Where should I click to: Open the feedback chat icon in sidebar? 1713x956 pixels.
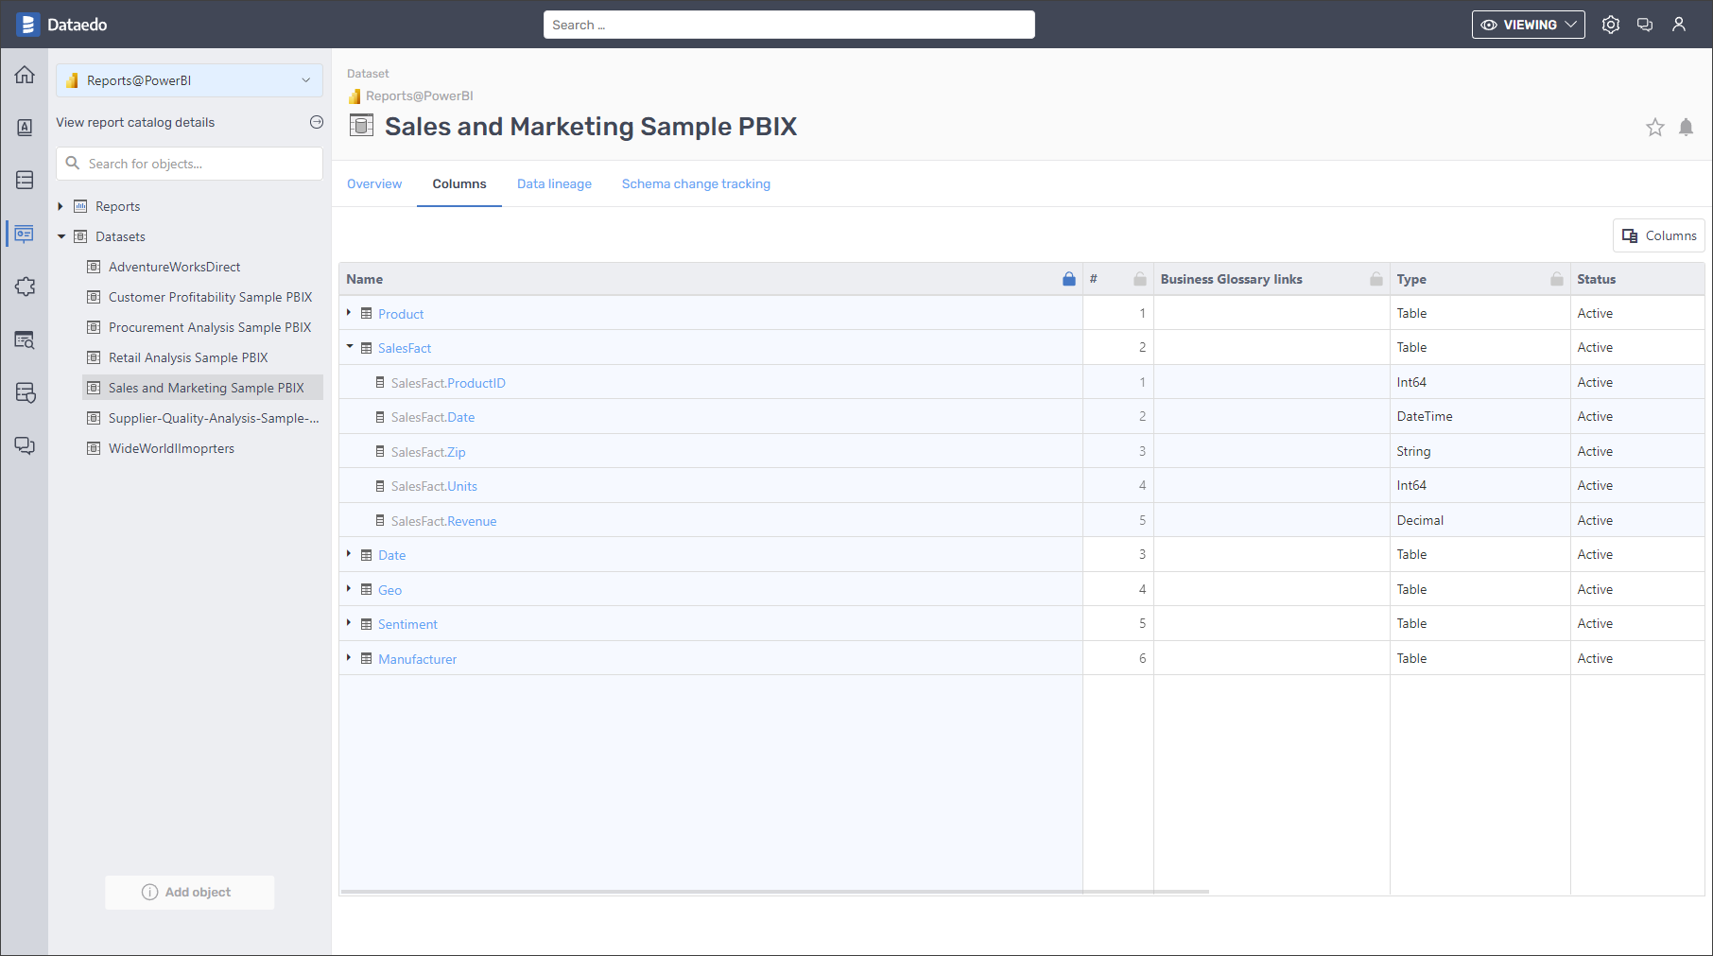[x=25, y=445]
